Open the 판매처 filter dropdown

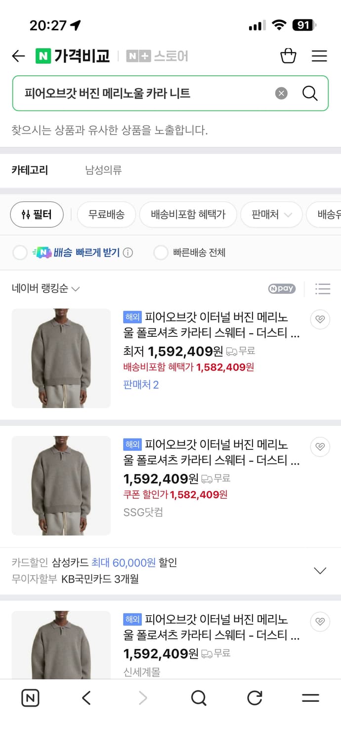[x=271, y=214]
